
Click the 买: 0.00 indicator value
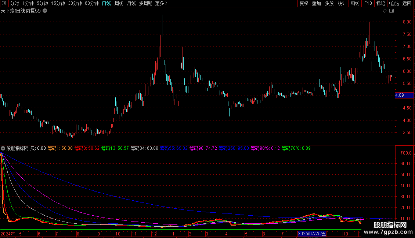[x=38, y=148]
